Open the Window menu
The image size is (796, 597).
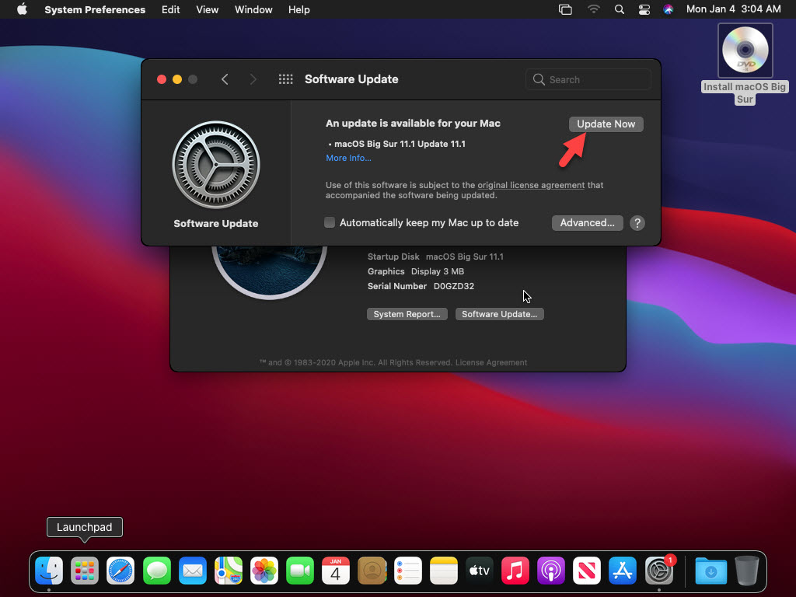(253, 9)
